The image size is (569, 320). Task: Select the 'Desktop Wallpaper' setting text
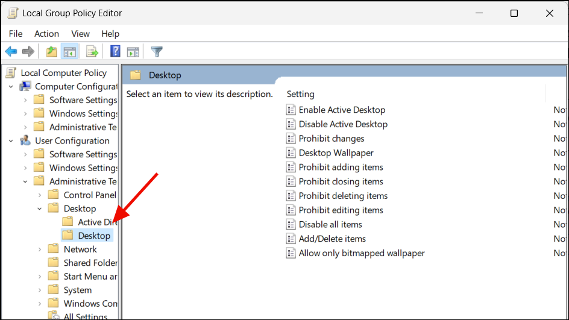click(336, 152)
